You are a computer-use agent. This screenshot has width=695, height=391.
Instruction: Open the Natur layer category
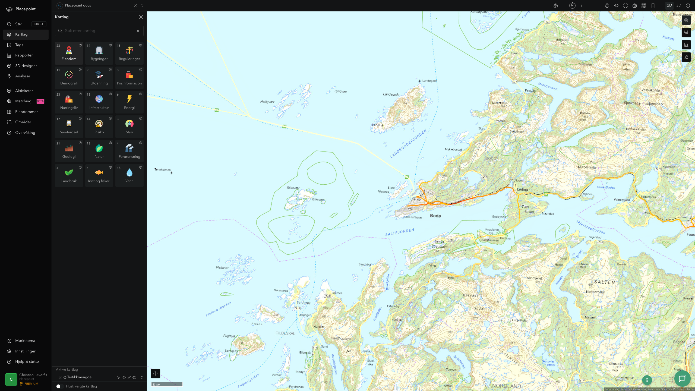coord(99,151)
